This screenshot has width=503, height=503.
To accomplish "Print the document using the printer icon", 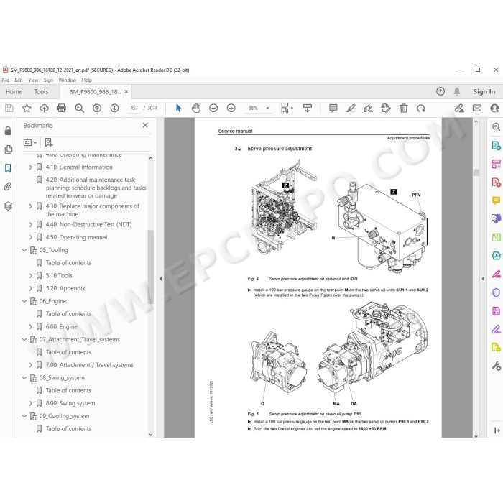I will click(x=61, y=108).
